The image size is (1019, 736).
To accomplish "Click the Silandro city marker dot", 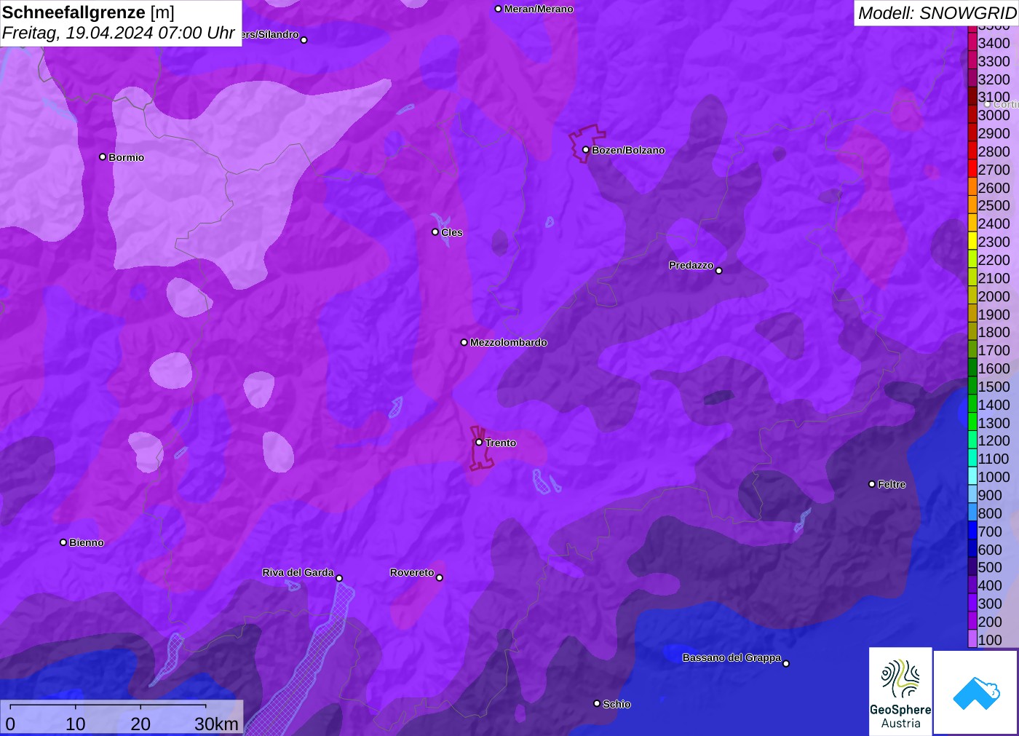I will coord(304,39).
